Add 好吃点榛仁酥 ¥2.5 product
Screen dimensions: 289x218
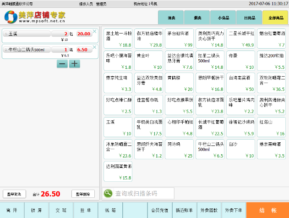click(x=118, y=105)
